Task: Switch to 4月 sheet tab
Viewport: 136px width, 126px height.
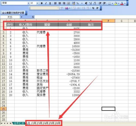Action: coord(46,123)
